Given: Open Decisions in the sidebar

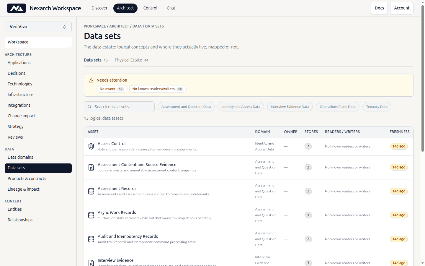Looking at the screenshot, I should tap(38, 73).
